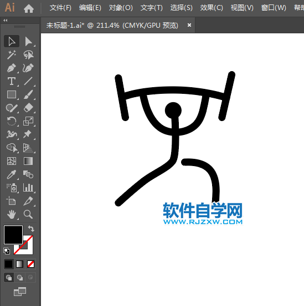Select the Warp tool
The height and width of the screenshot is (306, 304).
tap(12, 134)
